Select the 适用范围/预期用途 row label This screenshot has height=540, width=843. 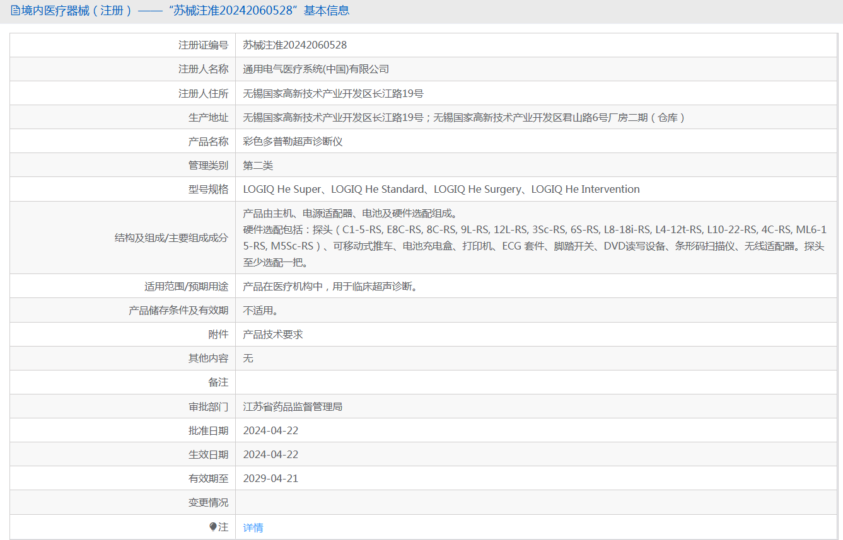pyautogui.click(x=186, y=286)
